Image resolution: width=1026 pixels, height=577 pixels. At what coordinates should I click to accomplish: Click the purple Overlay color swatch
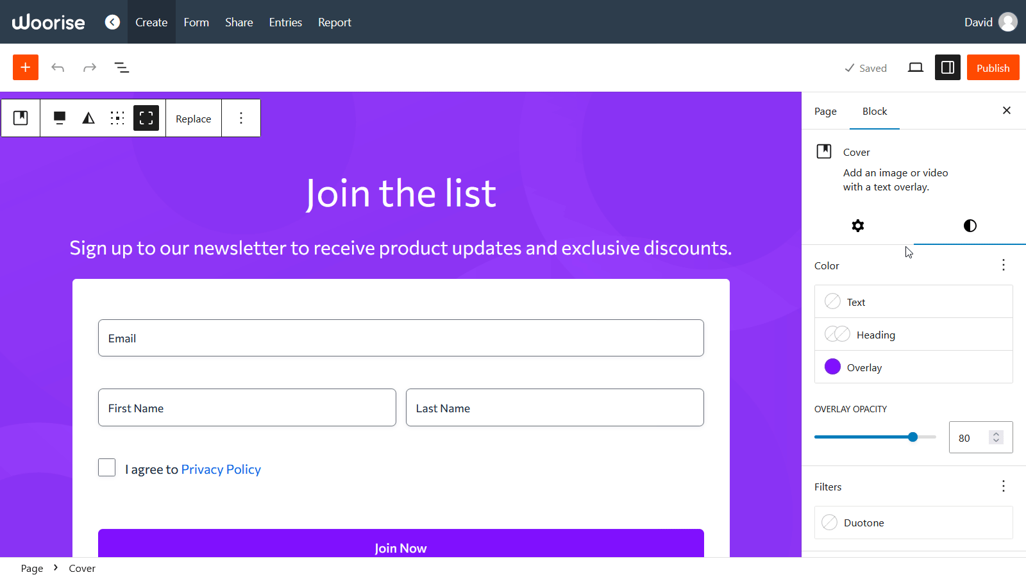point(832,367)
